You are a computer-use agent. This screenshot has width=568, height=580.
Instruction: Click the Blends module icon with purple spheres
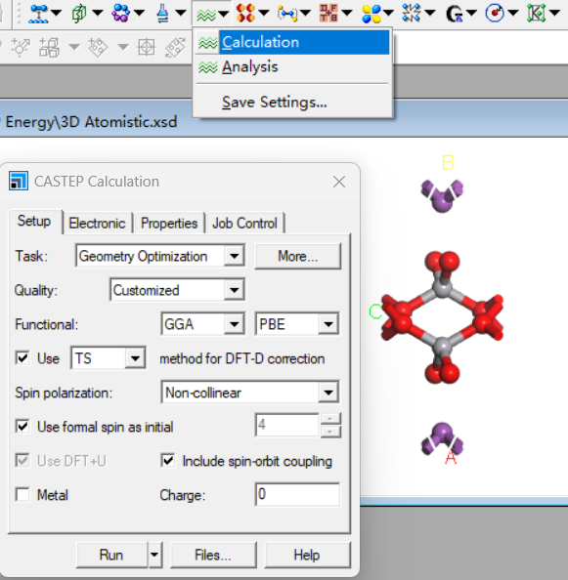pyautogui.click(x=120, y=14)
